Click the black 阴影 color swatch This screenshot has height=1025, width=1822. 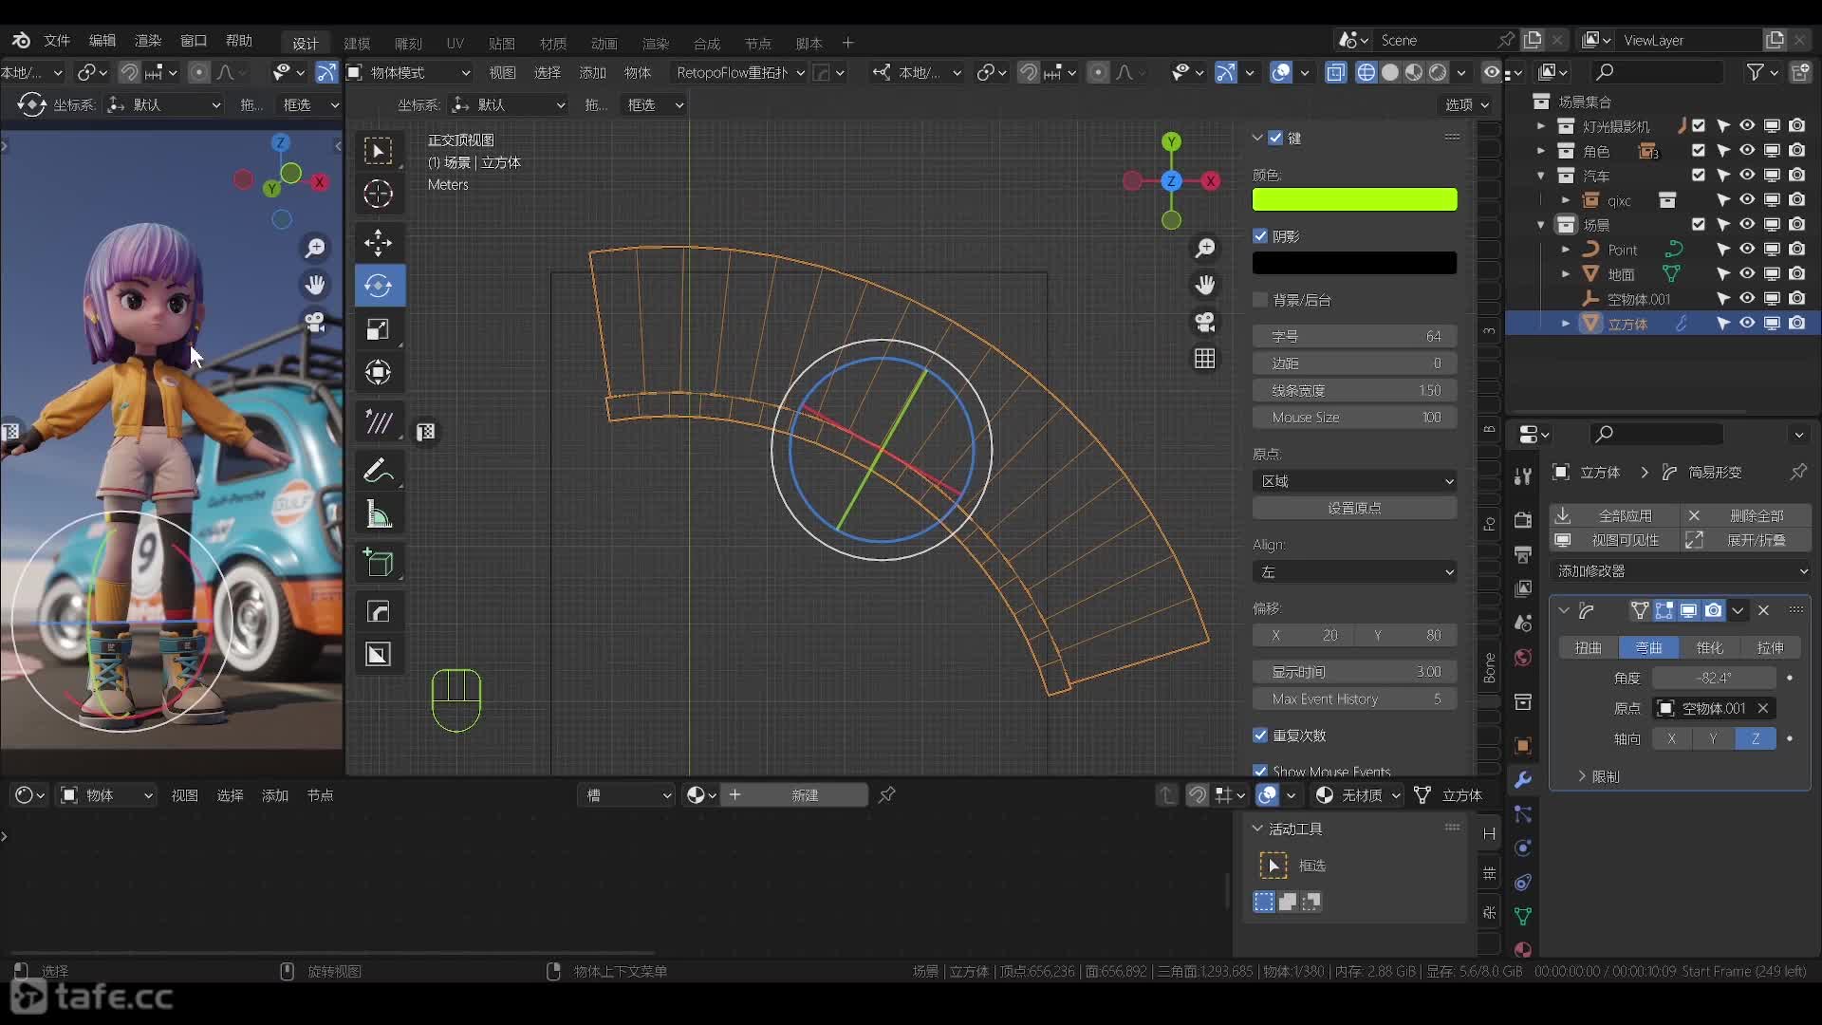1354,263
